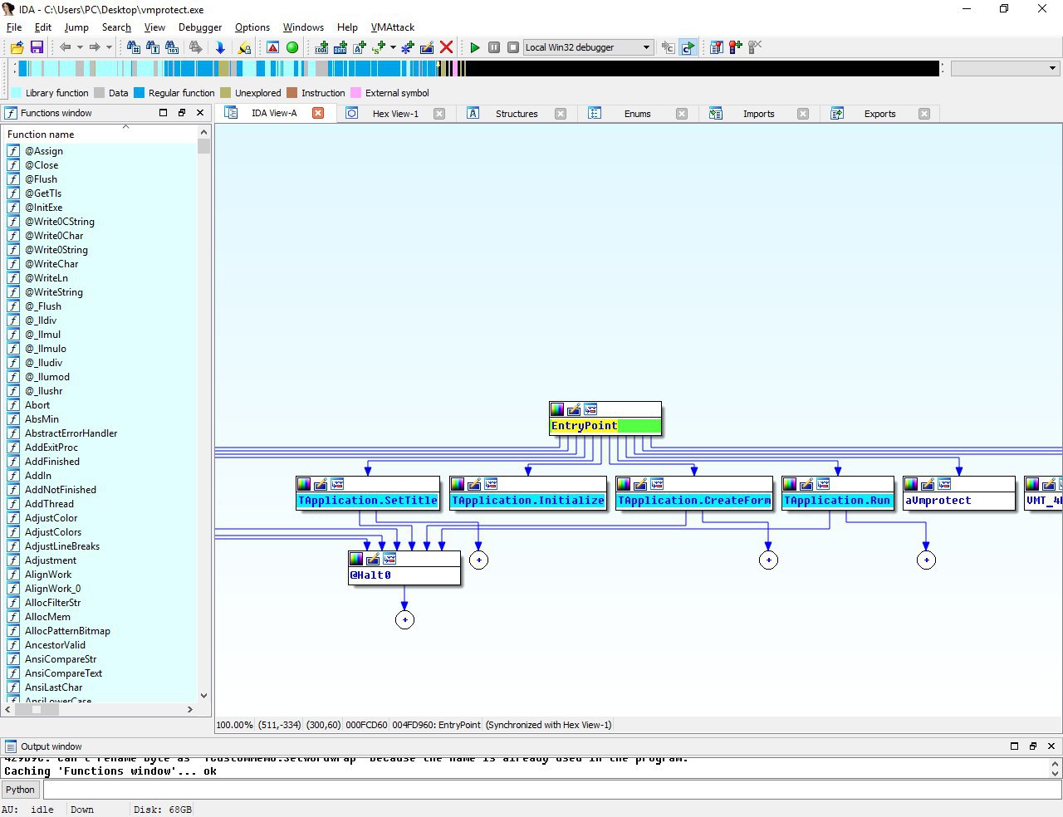
Task: Open the VMAttack menu
Action: click(x=393, y=27)
